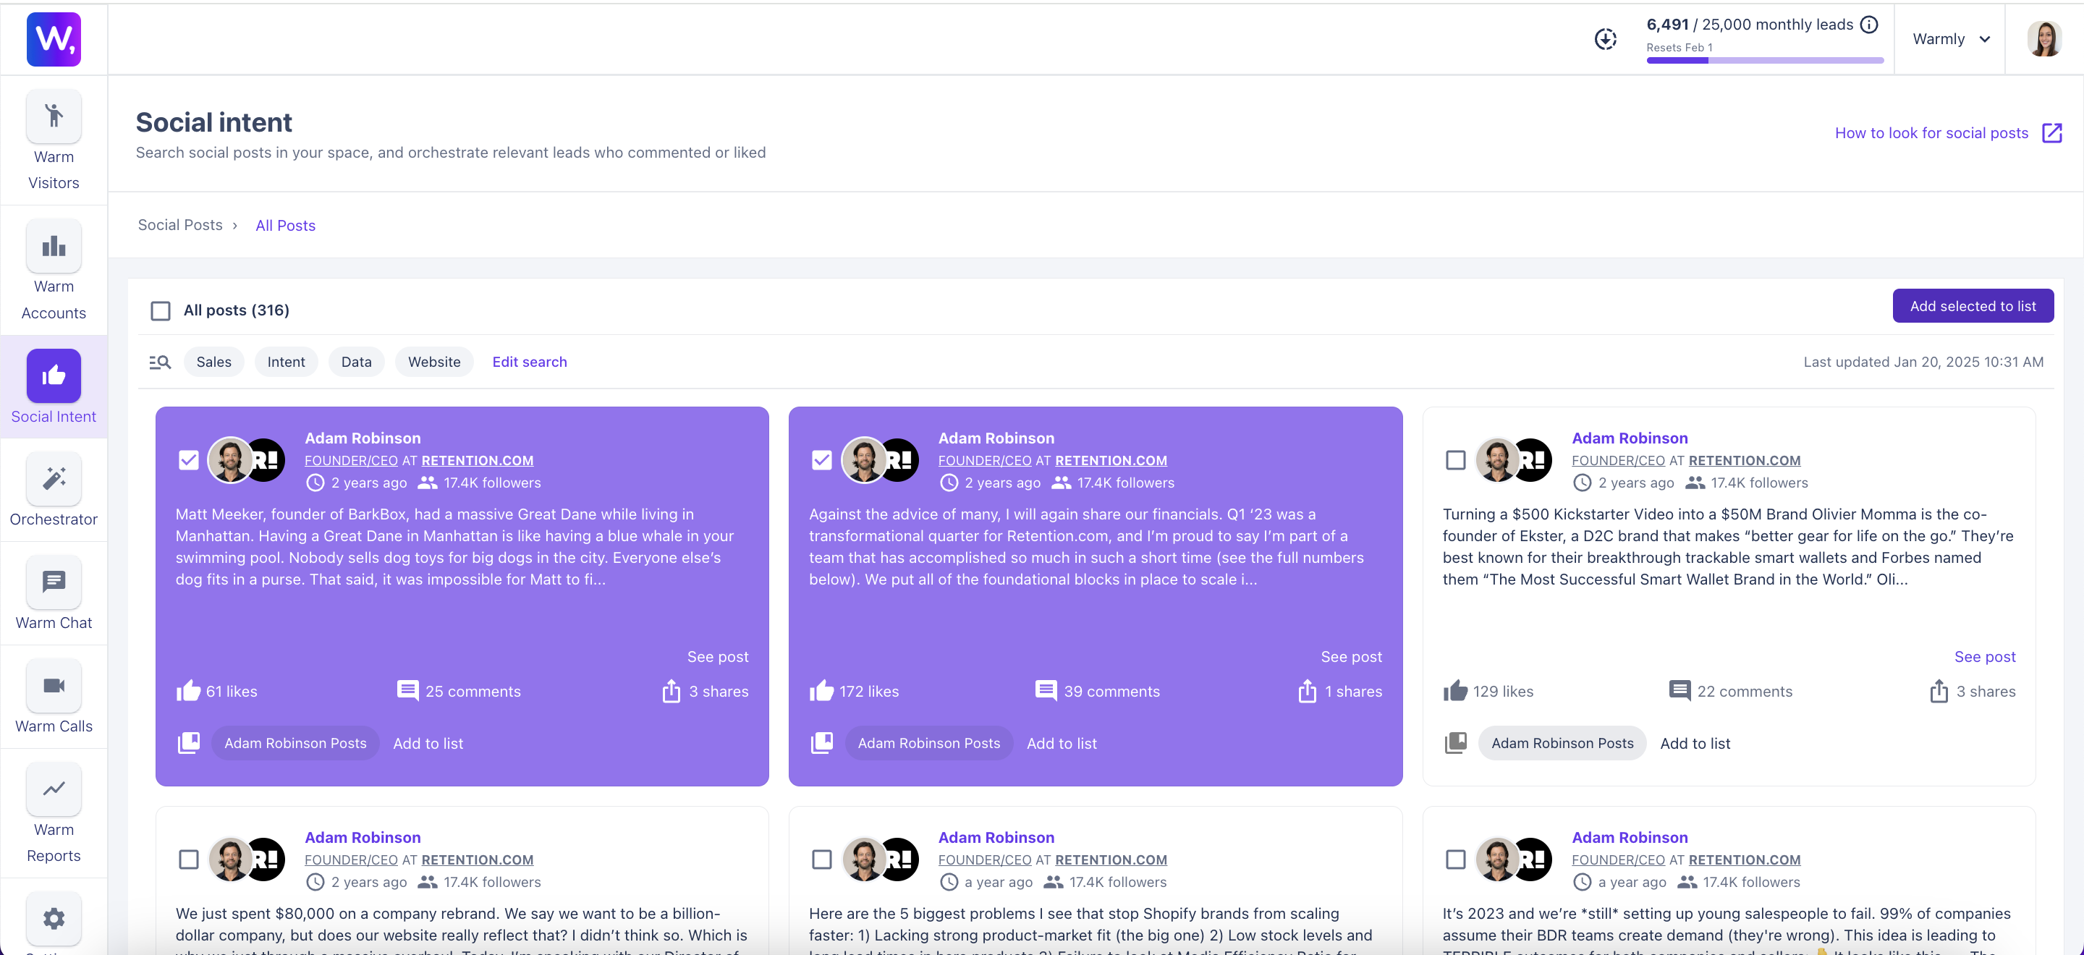The image size is (2084, 955).
Task: Click the comments icon next to 22 comments
Action: click(x=1680, y=691)
